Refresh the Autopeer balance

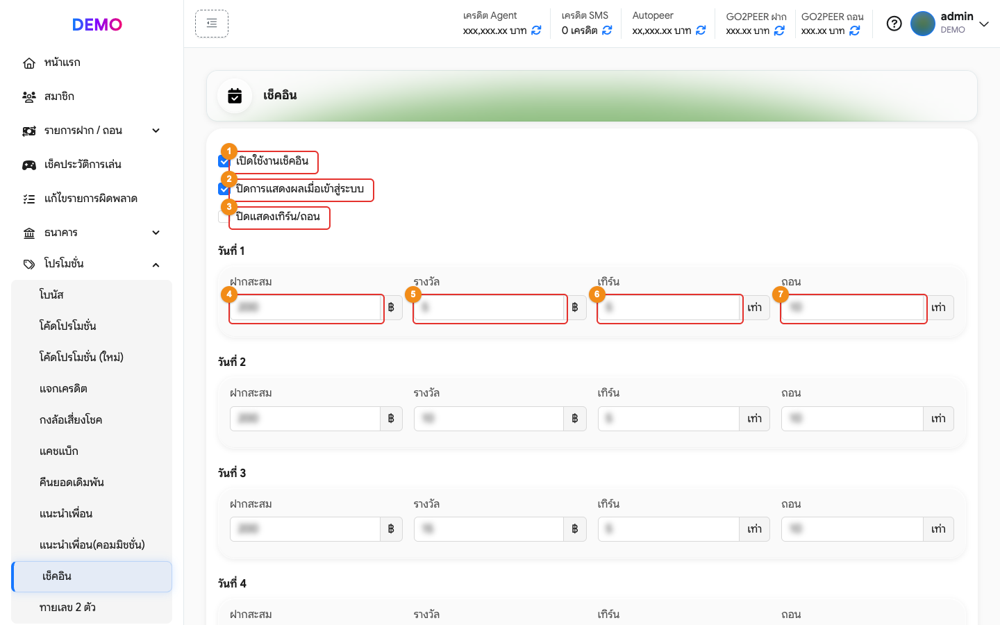coord(701,31)
